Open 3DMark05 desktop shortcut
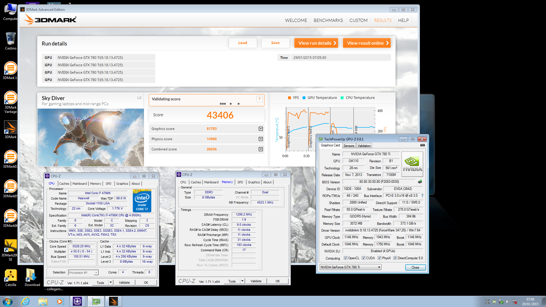The height and width of the screenshot is (307, 546). pos(11,189)
